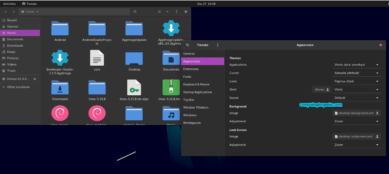Toggle list view icon in Files toolbar
Viewport: 389px width, 174px height.
(x=160, y=11)
